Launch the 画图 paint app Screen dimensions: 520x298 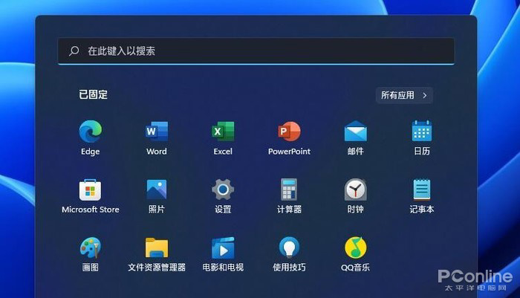click(90, 247)
